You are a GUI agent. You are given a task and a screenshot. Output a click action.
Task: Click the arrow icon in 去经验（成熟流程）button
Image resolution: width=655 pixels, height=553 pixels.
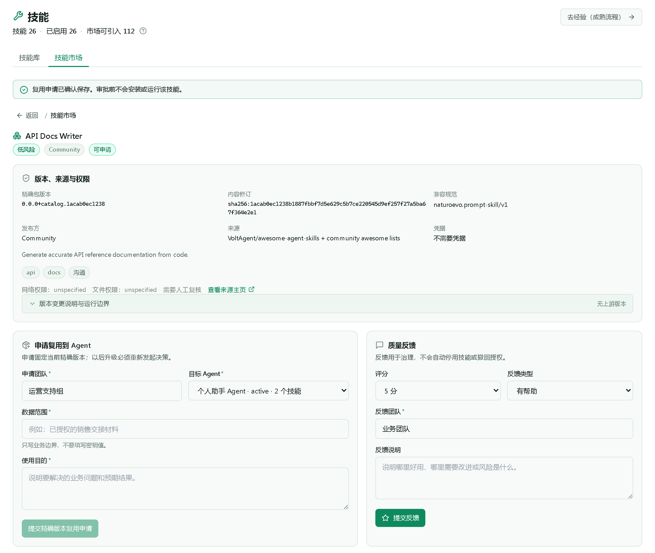[632, 17]
